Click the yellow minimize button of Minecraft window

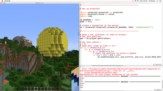[3, 3]
